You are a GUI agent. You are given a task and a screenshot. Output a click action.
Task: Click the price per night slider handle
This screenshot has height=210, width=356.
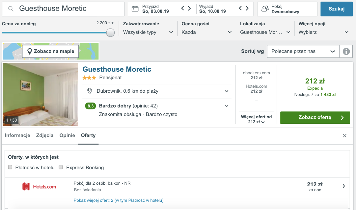(110, 33)
